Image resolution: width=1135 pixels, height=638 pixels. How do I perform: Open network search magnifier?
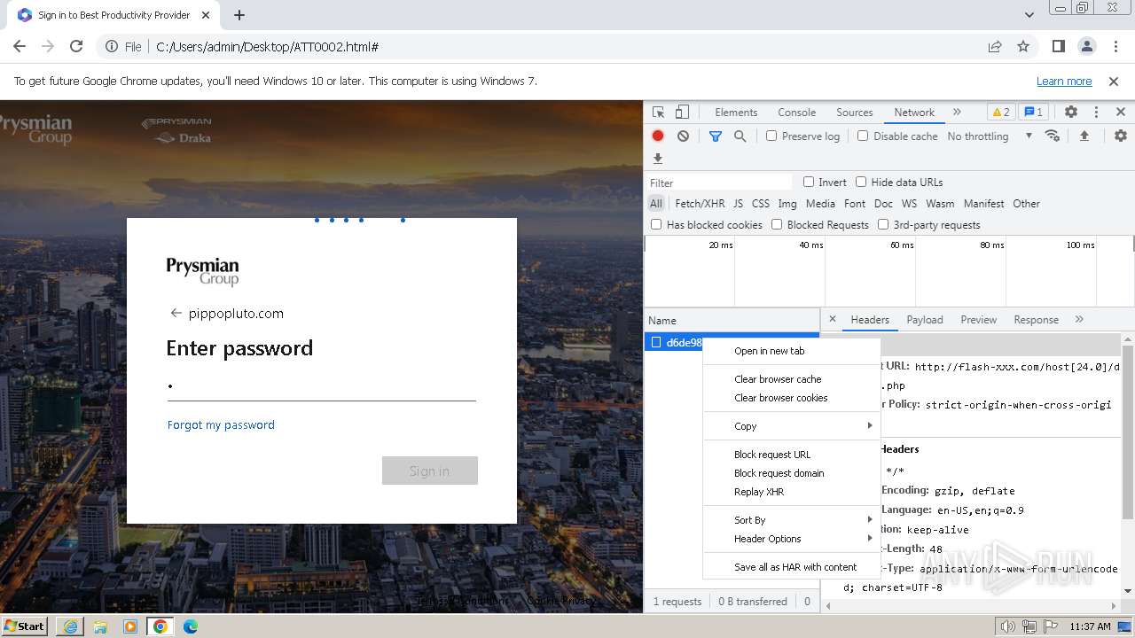point(740,136)
